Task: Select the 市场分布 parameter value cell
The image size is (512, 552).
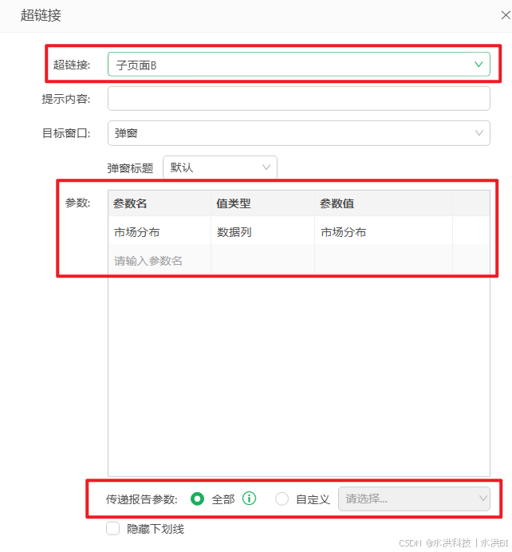Action: point(384,232)
